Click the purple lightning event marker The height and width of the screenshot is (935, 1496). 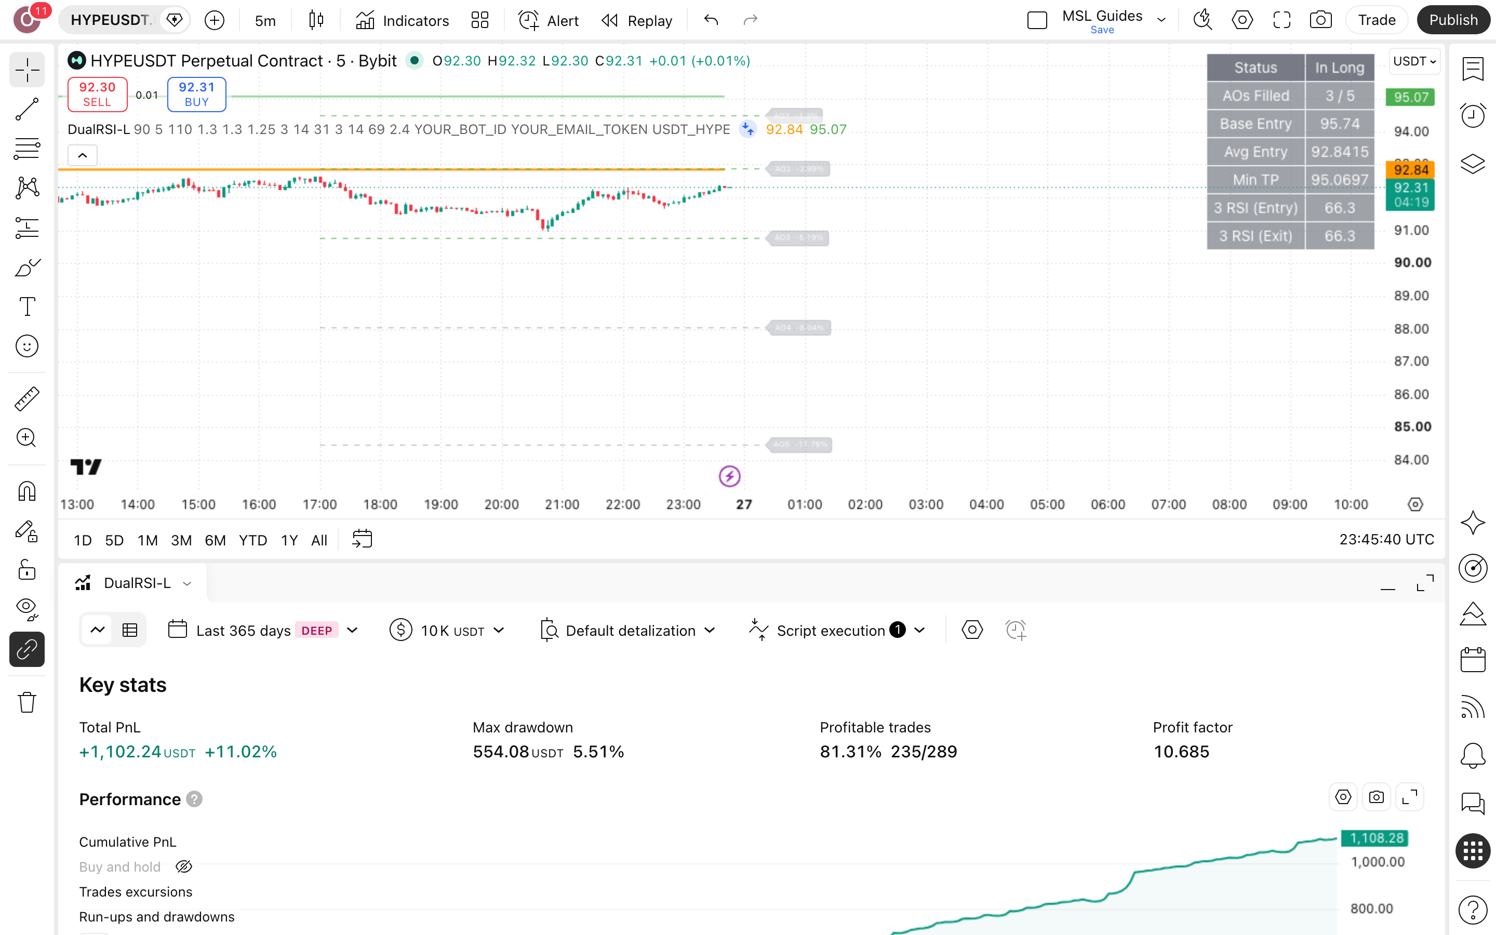click(729, 476)
